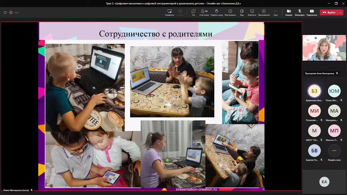347x195 pixels.
Task: Open Реагировать reactions picker
Action: point(230,12)
